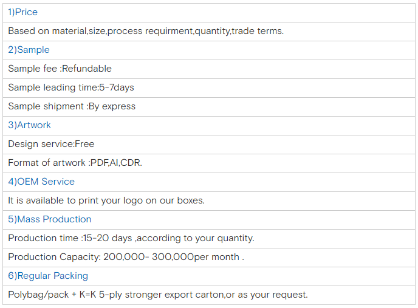The image size is (418, 308).
Task: Click the "200,000- 300,000per month" capacity value
Action: click(173, 257)
